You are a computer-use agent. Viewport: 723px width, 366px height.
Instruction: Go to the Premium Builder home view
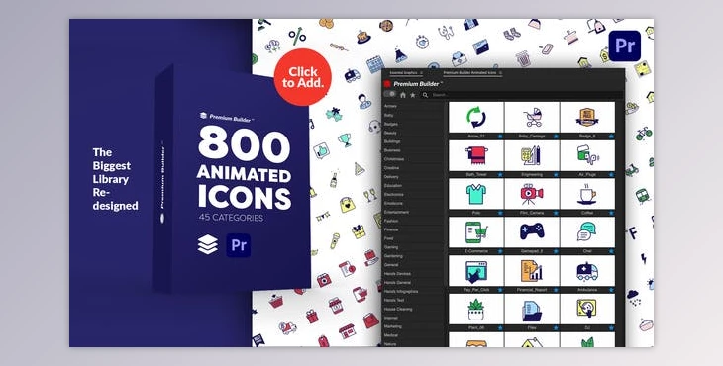point(403,95)
